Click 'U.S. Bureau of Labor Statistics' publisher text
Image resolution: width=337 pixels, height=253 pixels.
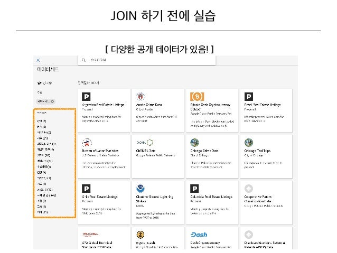(101, 155)
